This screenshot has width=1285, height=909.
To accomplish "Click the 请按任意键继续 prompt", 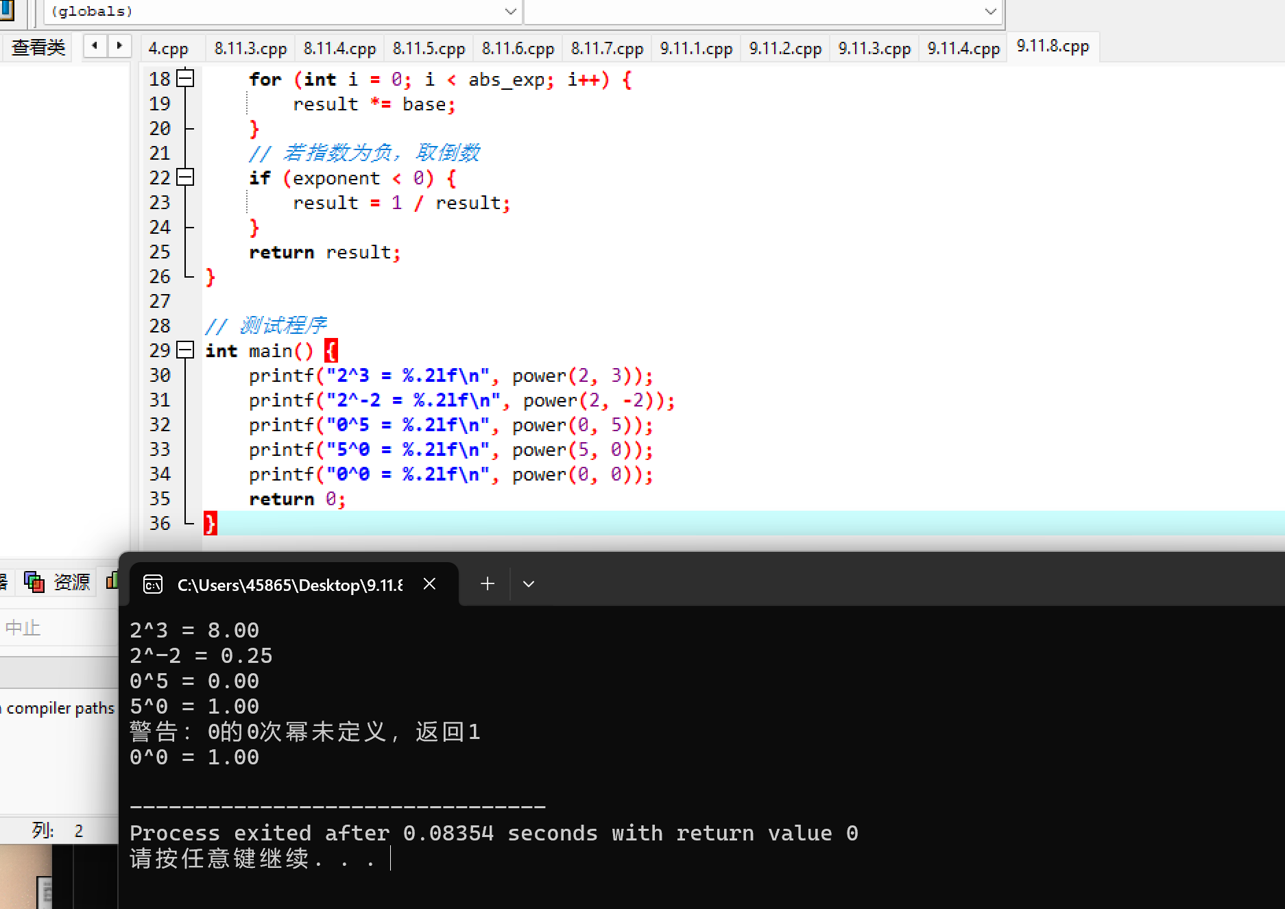I will click(x=253, y=858).
